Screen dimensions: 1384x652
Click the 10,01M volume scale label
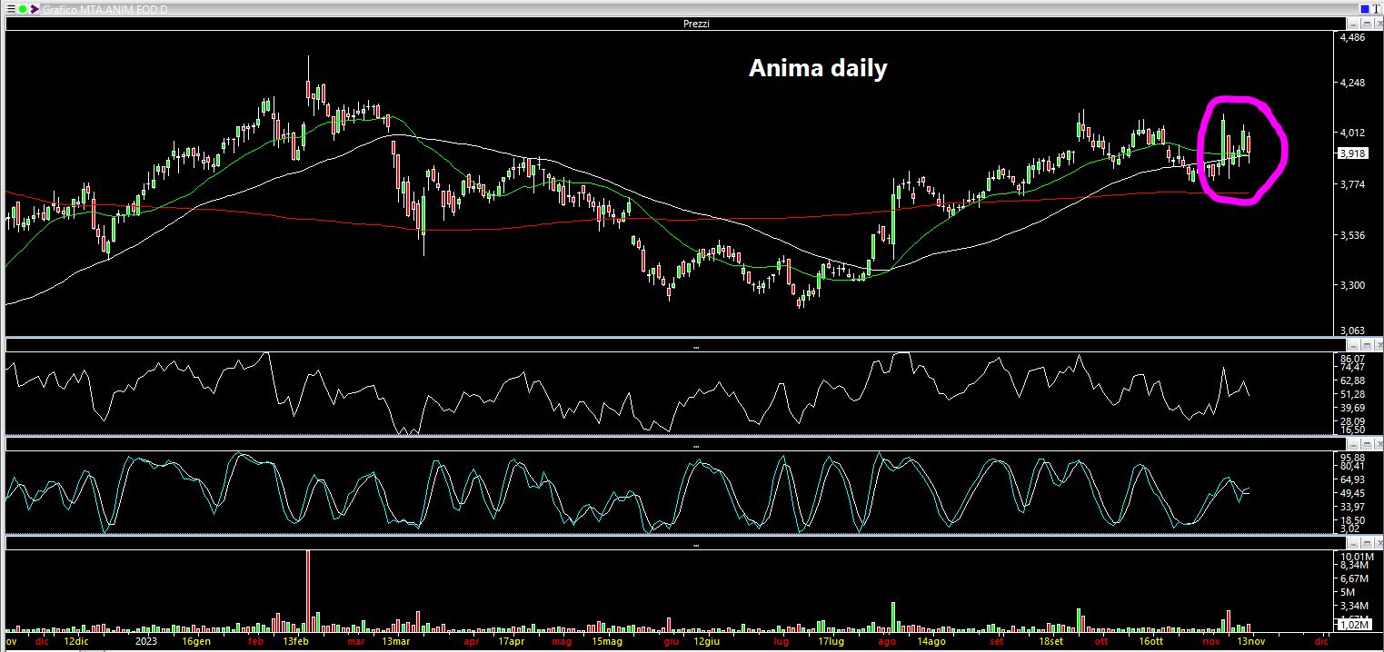[x=1355, y=557]
